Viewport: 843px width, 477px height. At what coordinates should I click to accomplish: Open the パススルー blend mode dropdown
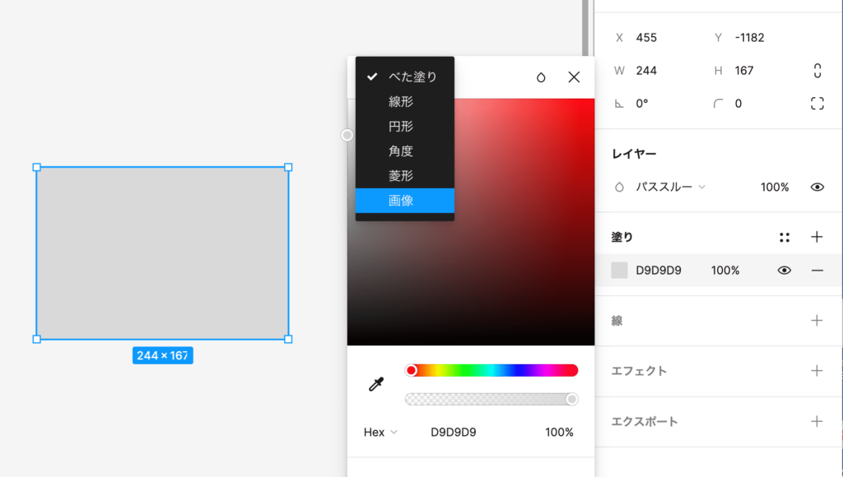[x=668, y=188]
